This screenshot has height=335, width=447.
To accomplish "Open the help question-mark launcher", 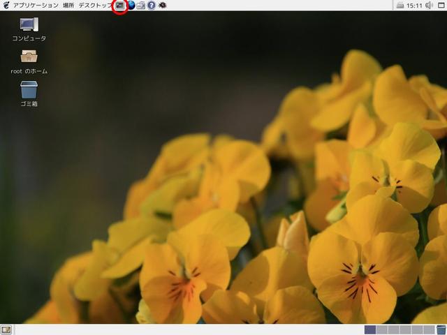I will click(152, 5).
